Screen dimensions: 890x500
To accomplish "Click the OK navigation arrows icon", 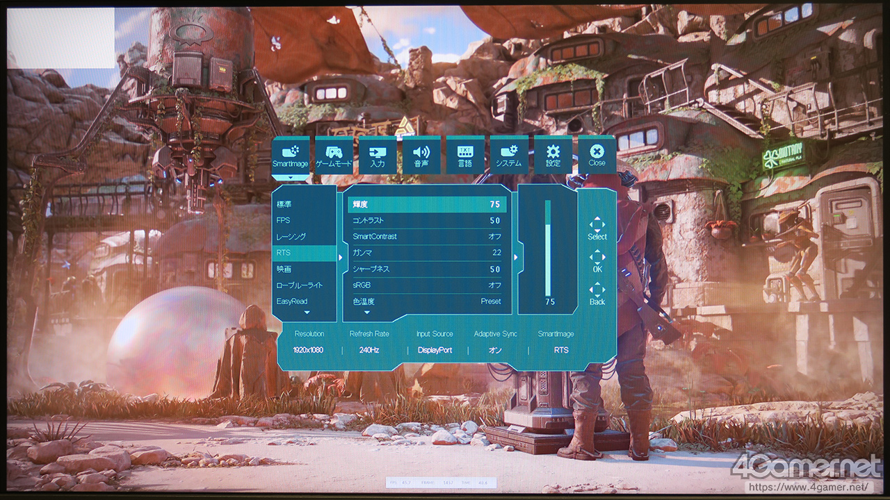I will 597,256.
